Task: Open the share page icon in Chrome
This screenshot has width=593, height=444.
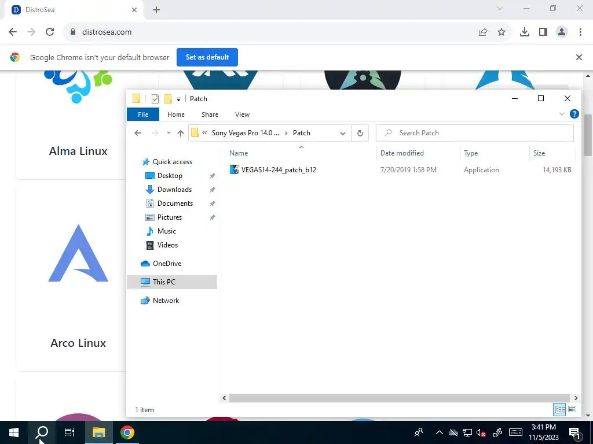Action: pos(483,32)
